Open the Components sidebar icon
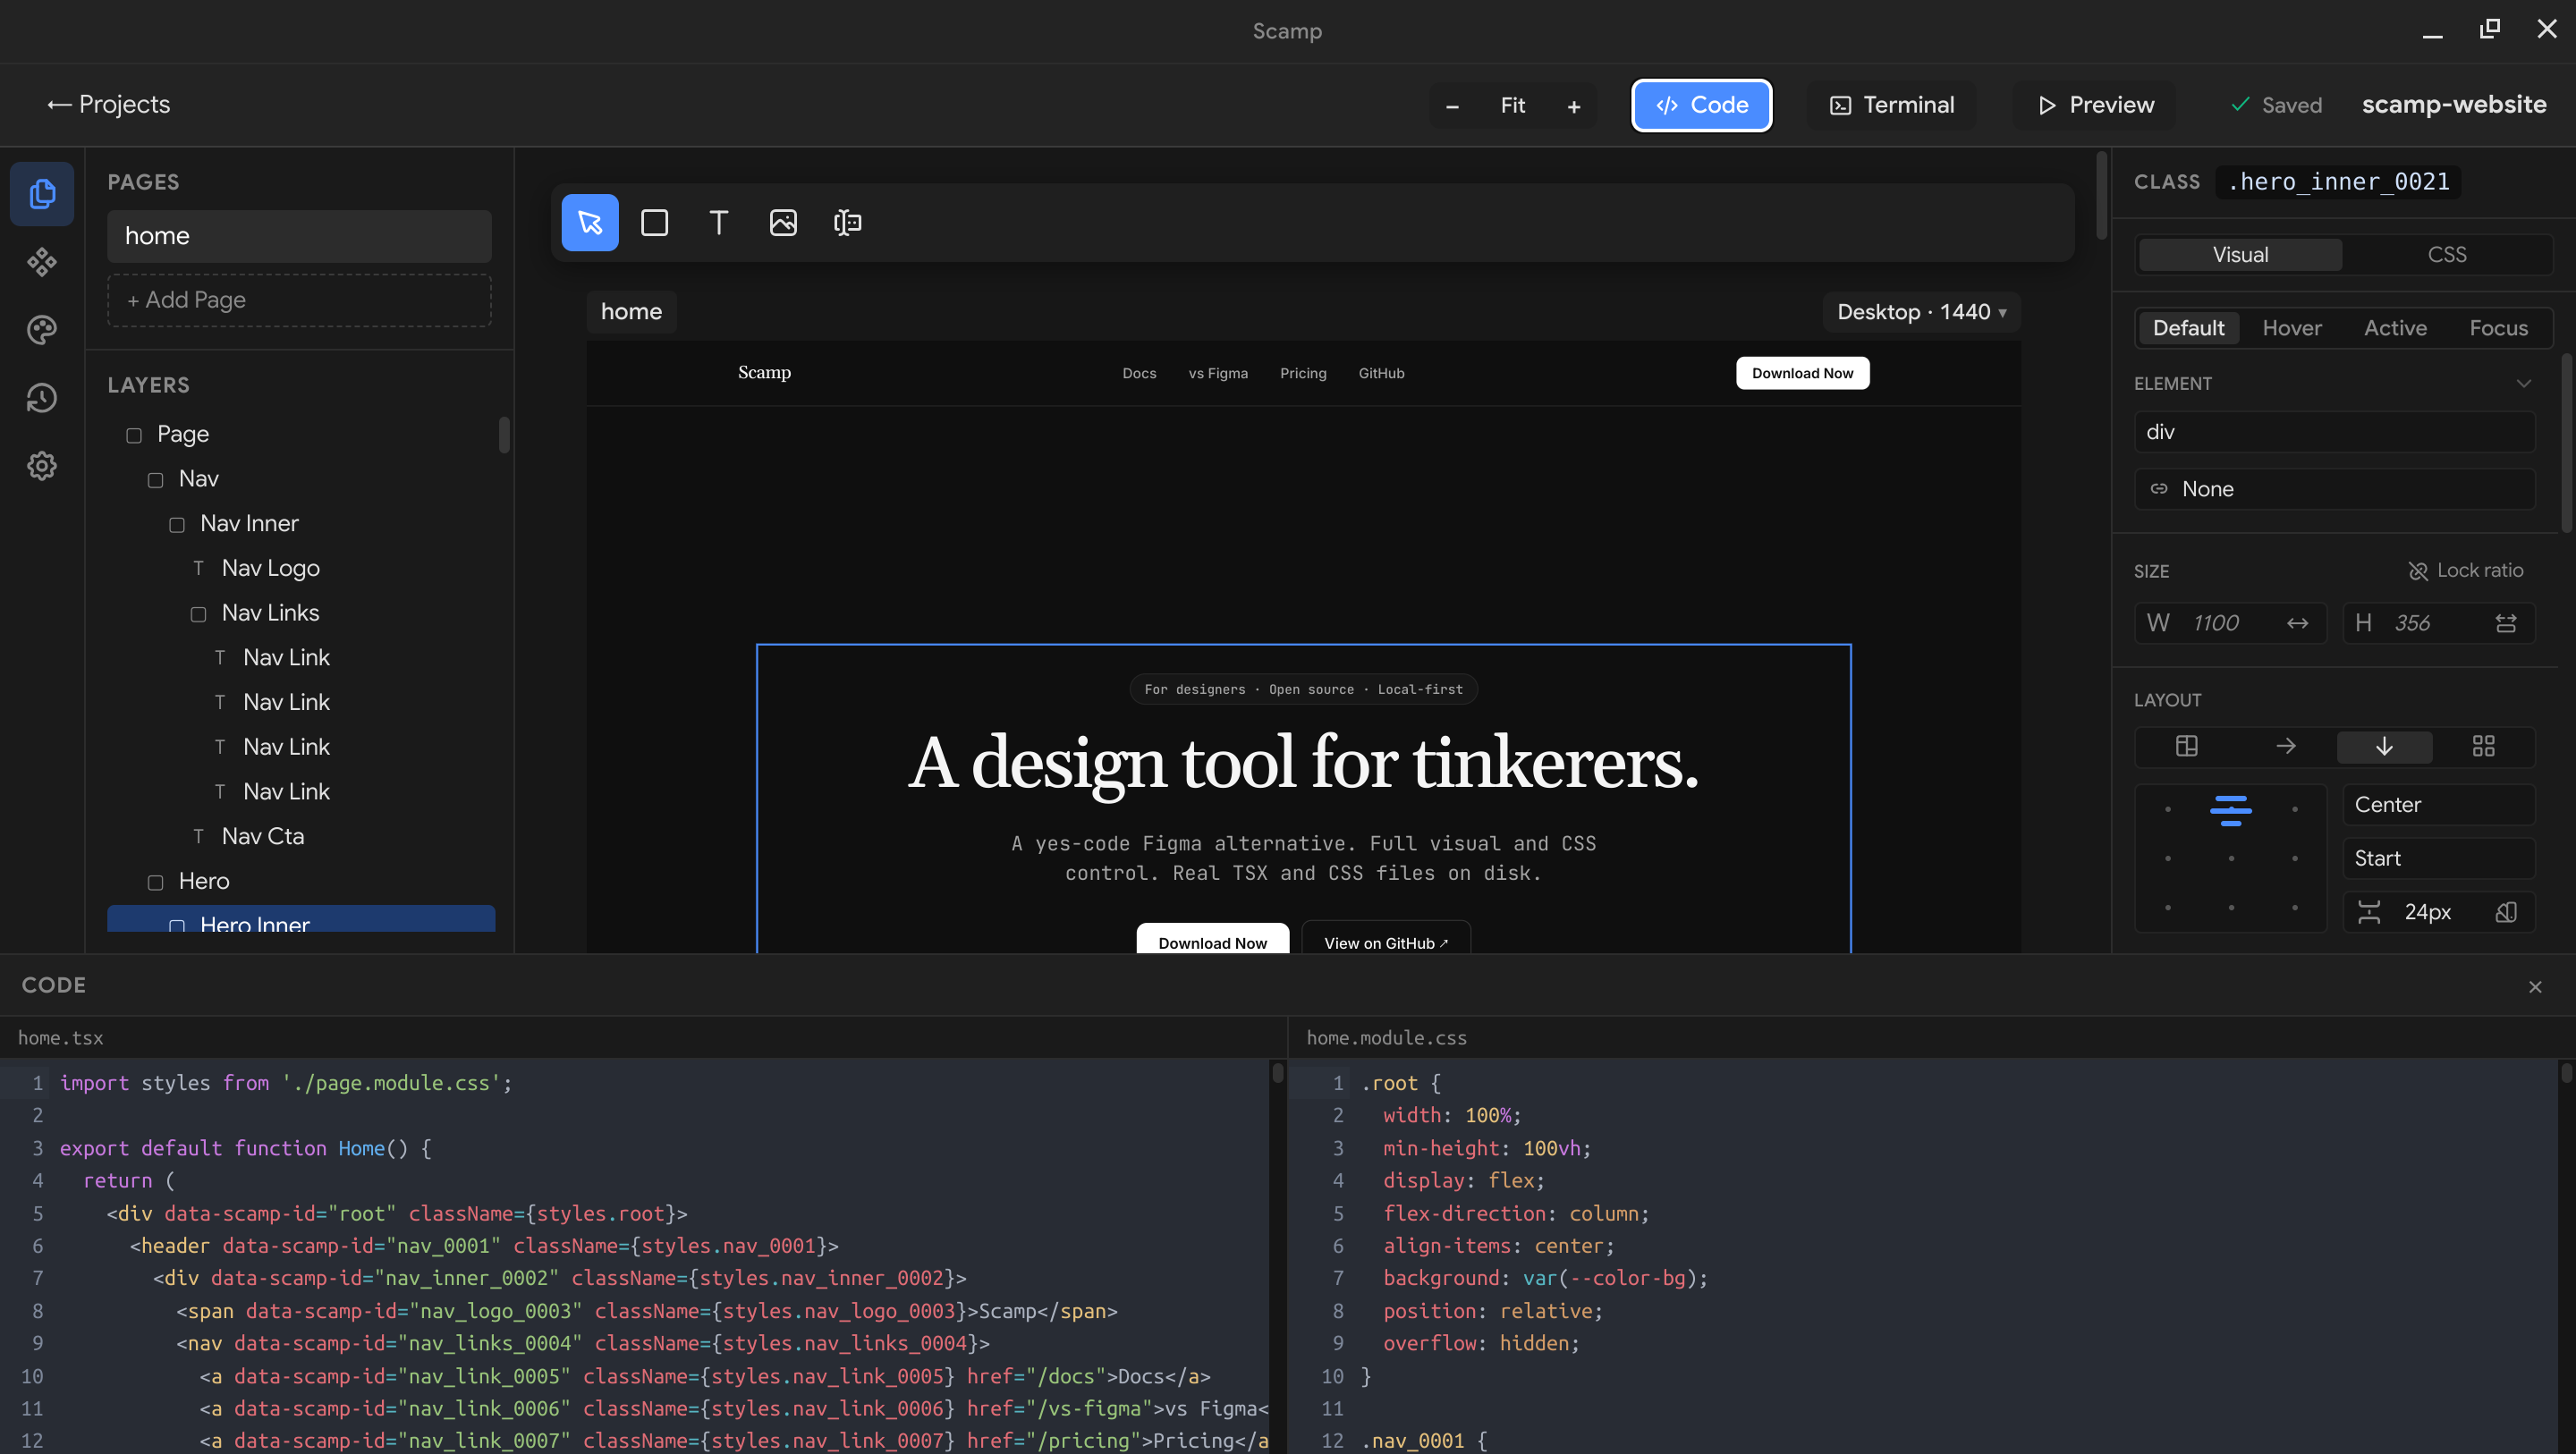Image resolution: width=2576 pixels, height=1454 pixels. coord(42,262)
